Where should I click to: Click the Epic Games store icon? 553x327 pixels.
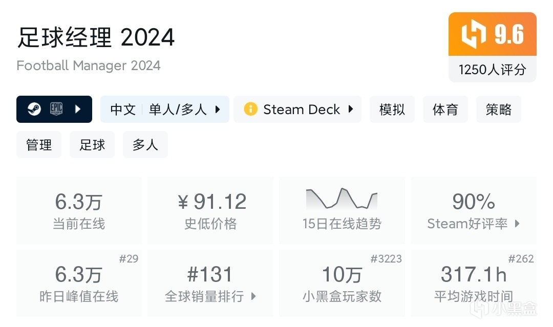(x=56, y=109)
